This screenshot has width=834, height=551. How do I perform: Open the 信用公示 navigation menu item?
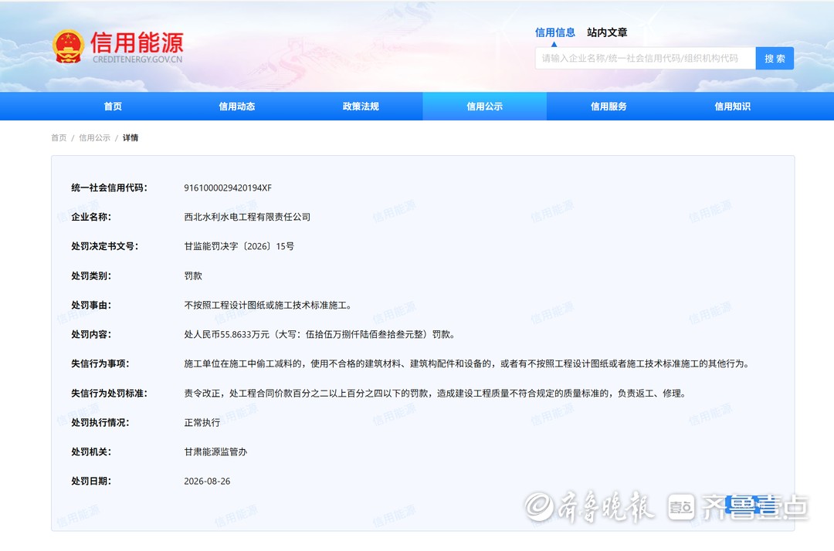point(484,106)
